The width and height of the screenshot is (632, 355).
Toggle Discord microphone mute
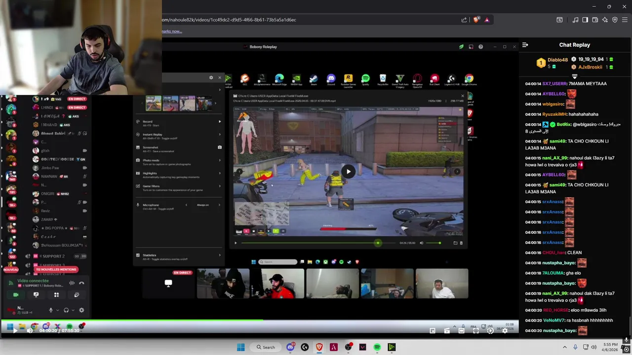point(50,310)
